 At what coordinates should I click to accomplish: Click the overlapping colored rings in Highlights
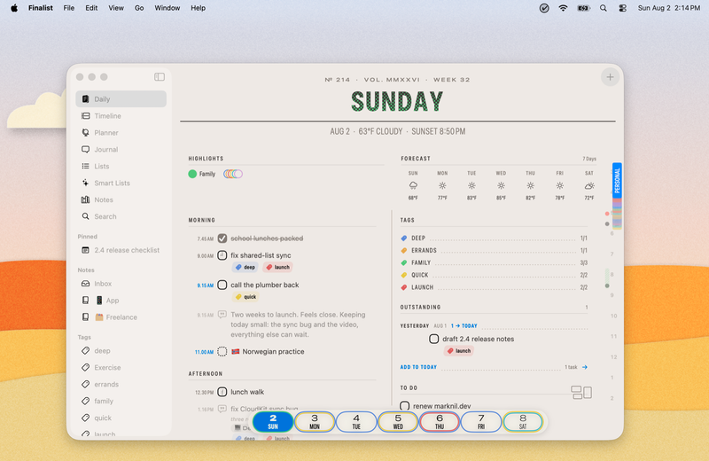(233, 174)
